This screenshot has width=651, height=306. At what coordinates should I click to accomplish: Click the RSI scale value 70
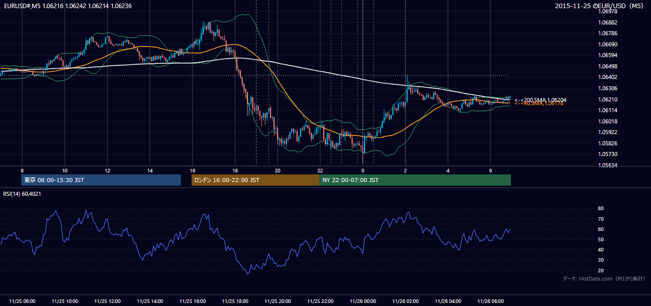point(601,219)
